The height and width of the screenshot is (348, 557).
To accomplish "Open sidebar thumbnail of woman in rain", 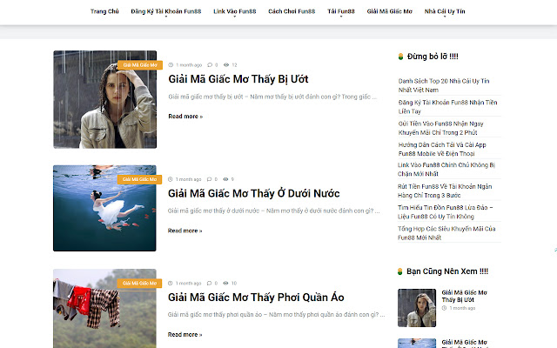I will point(417,308).
